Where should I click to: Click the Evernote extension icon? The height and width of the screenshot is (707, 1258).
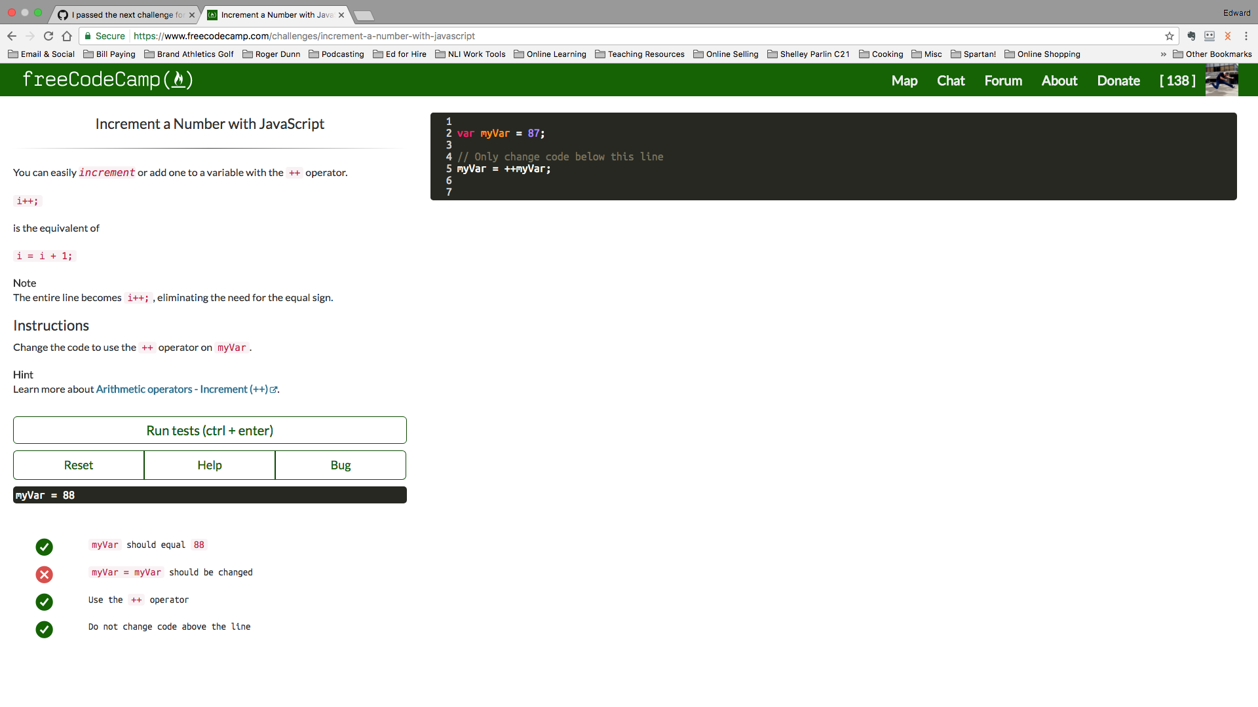[x=1191, y=36]
